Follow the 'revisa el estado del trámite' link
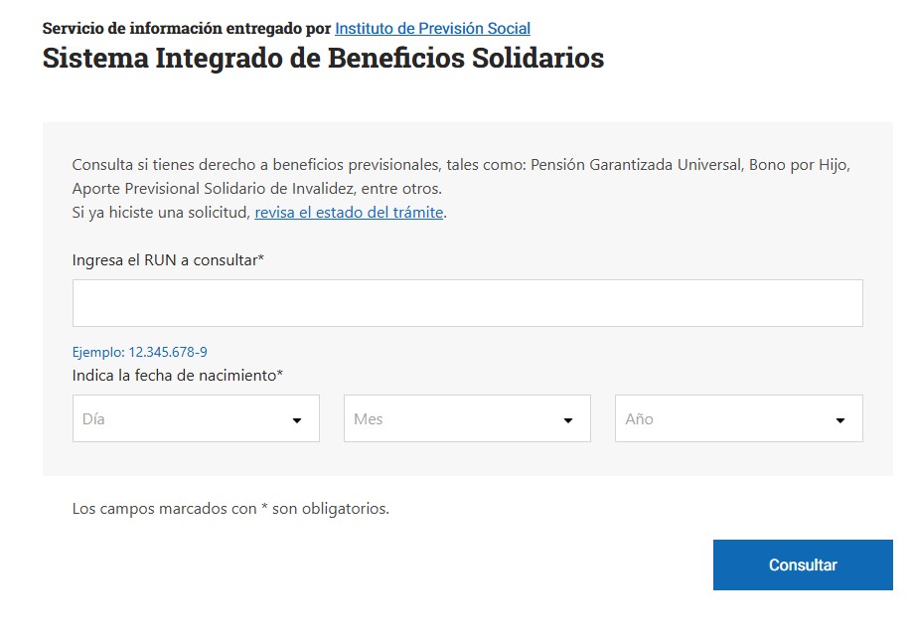 pos(349,213)
